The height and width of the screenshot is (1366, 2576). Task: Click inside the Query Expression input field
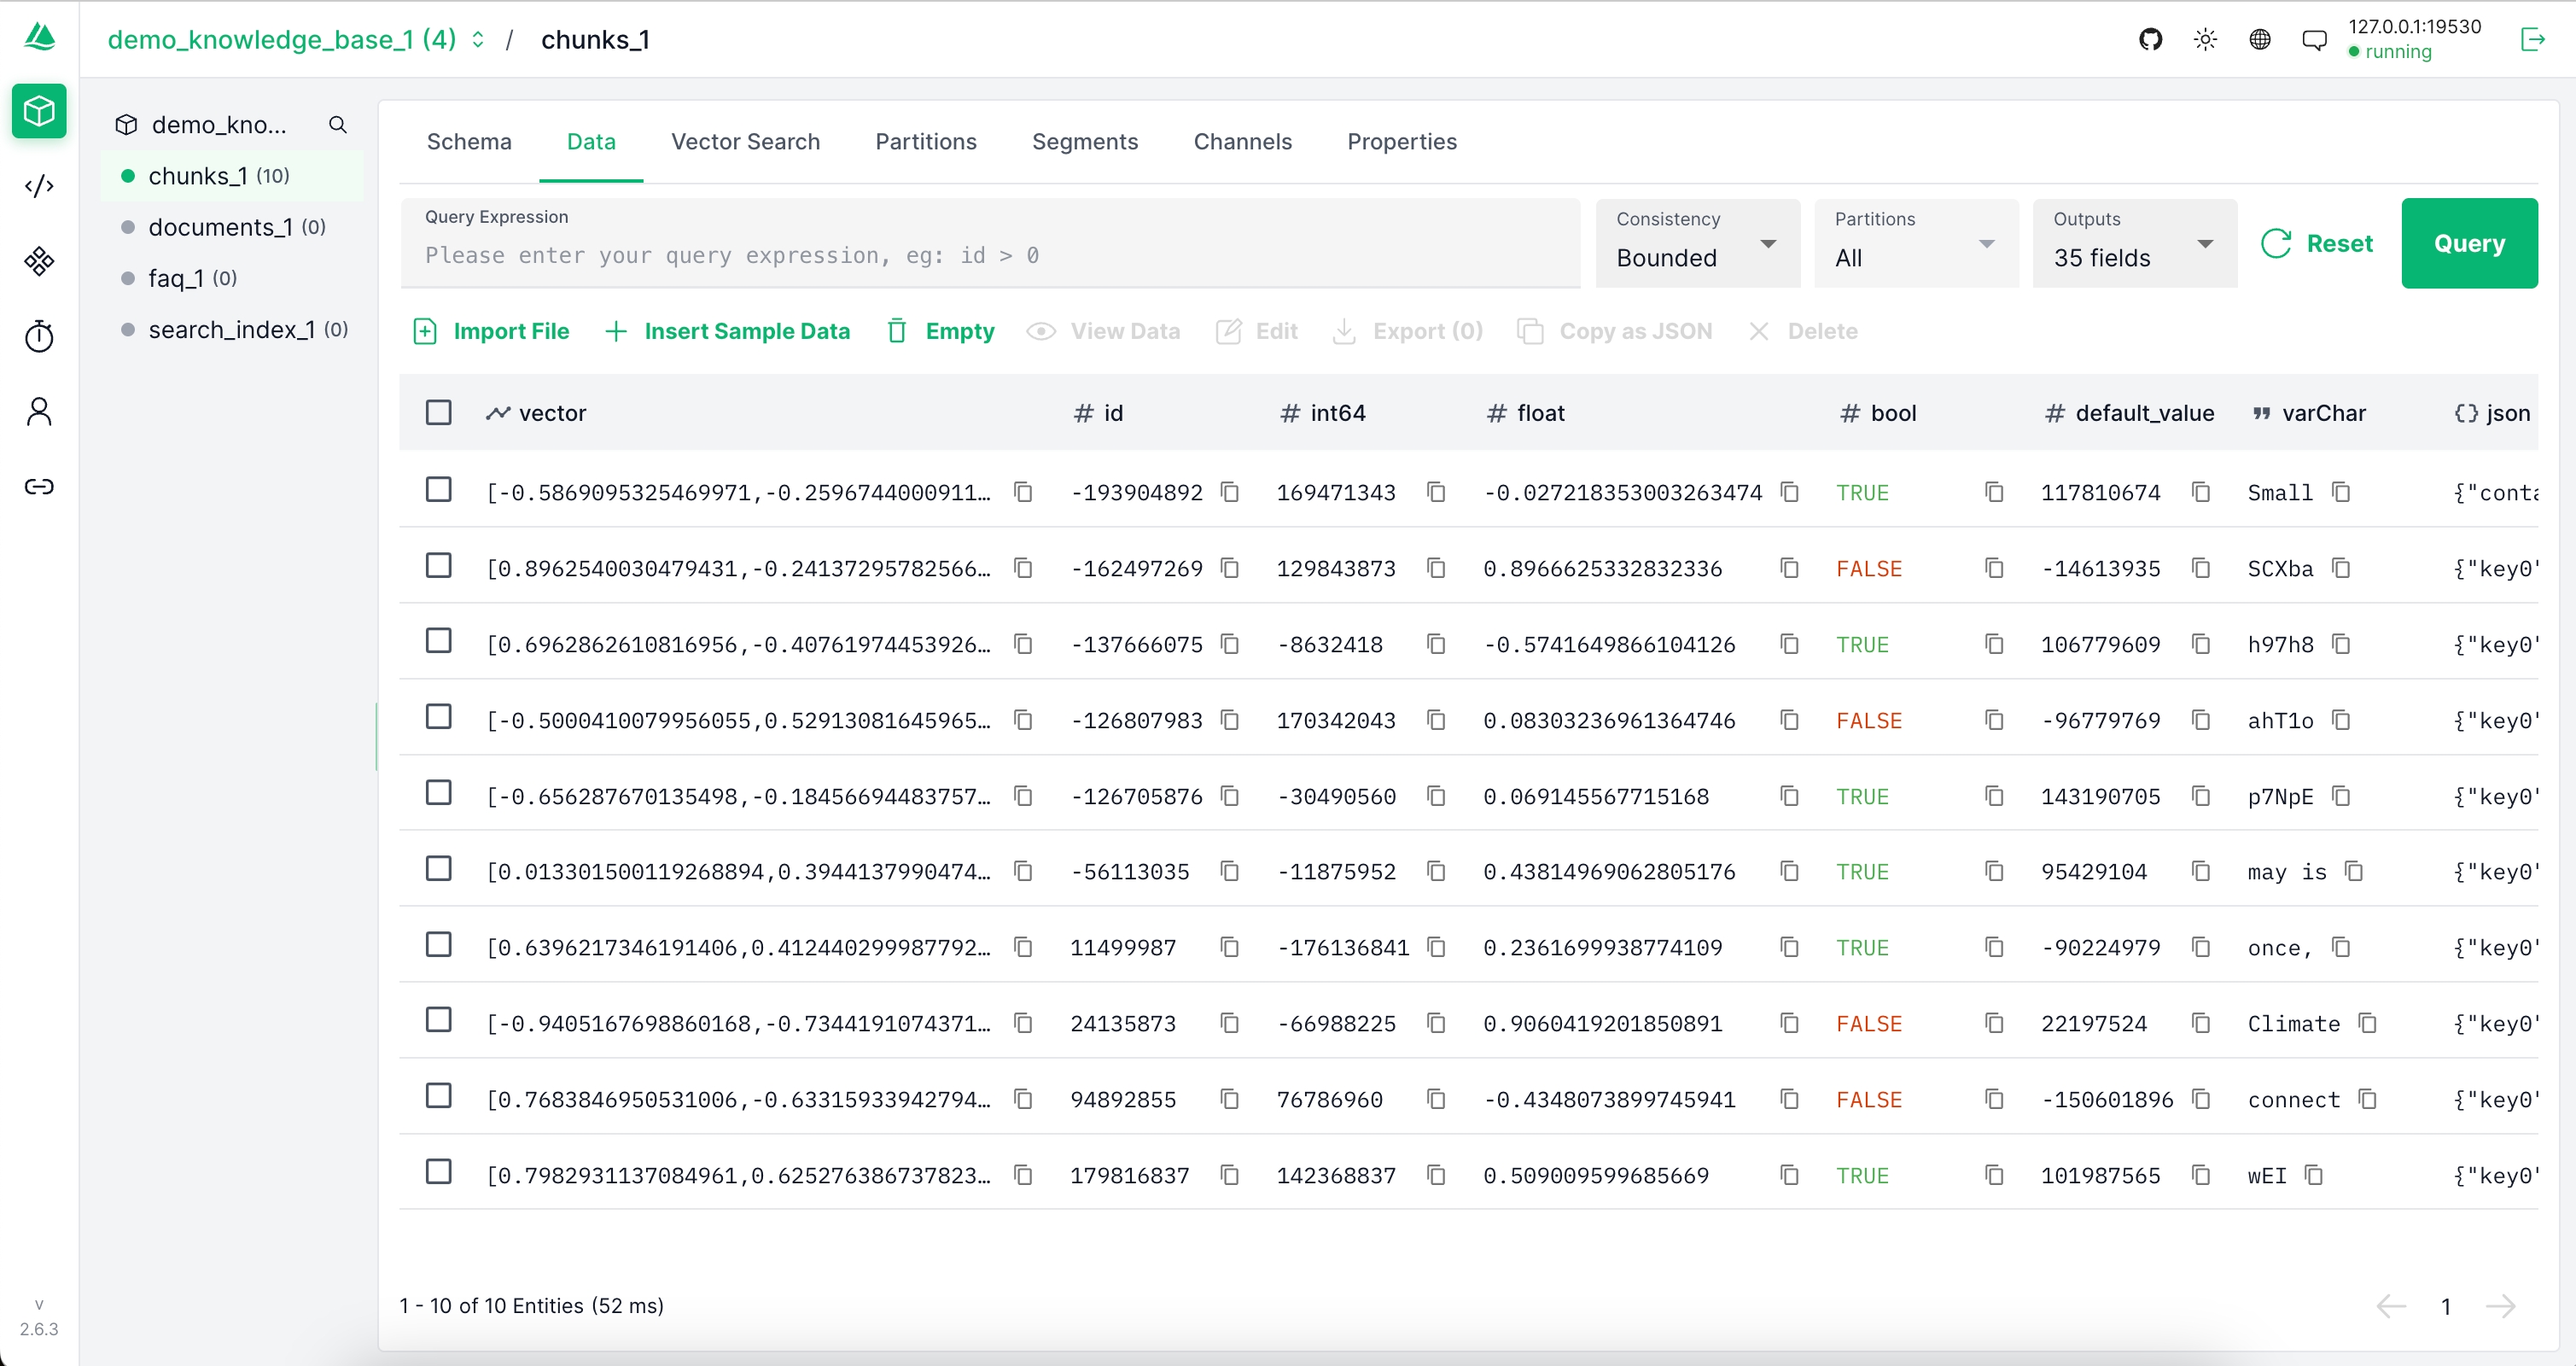[990, 255]
